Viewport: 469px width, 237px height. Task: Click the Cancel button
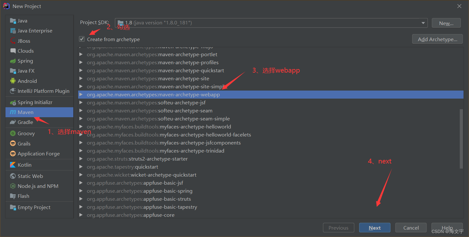pos(411,228)
